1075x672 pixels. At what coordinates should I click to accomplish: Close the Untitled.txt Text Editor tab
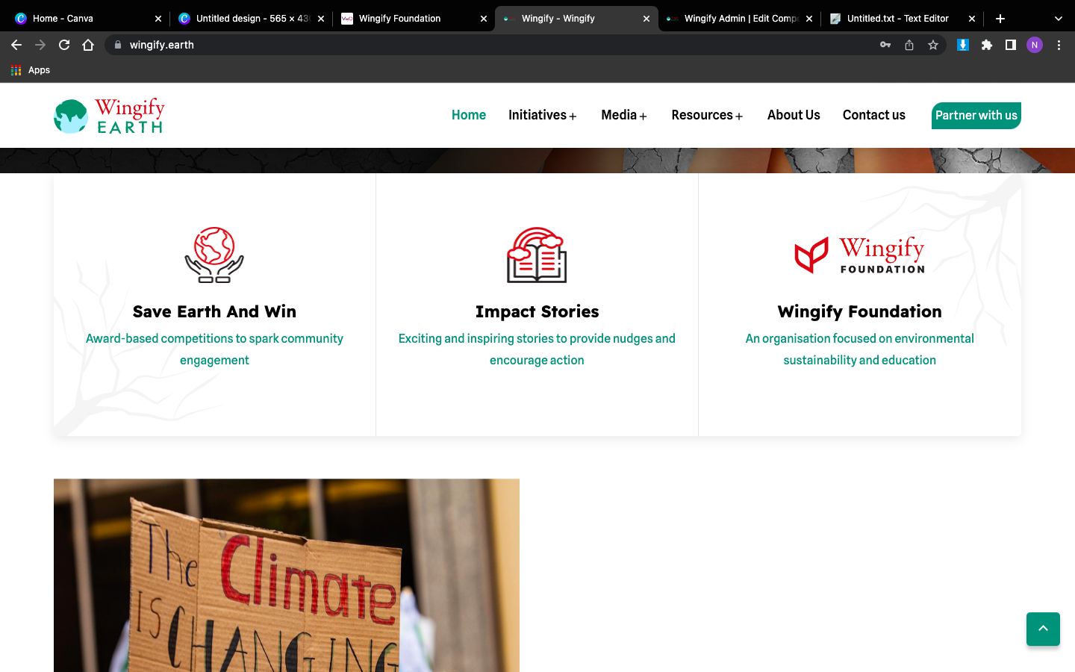click(x=972, y=19)
